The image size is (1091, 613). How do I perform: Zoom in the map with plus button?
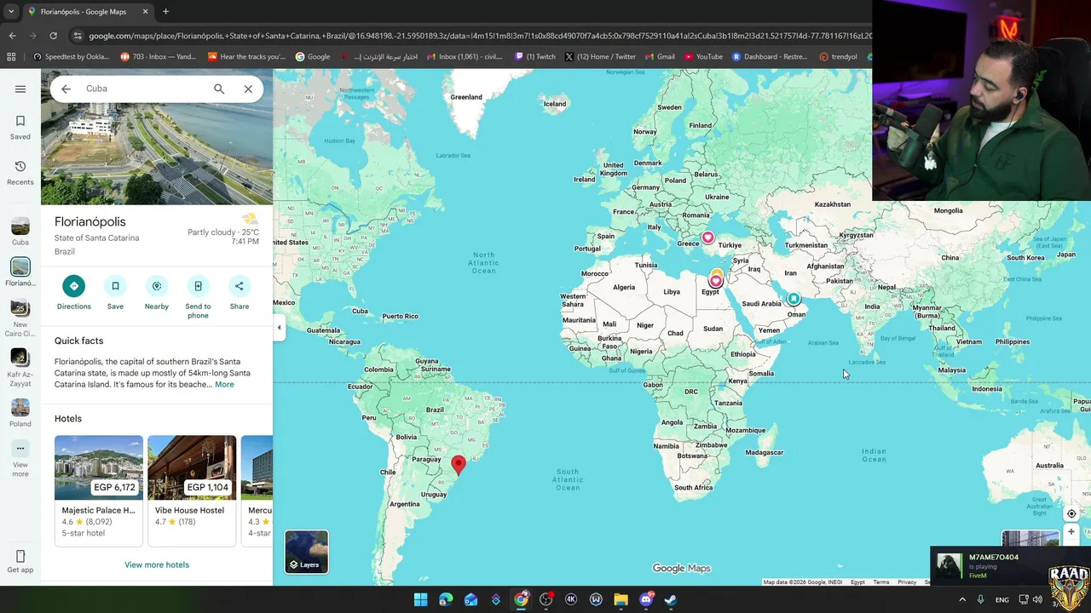pyautogui.click(x=1071, y=532)
